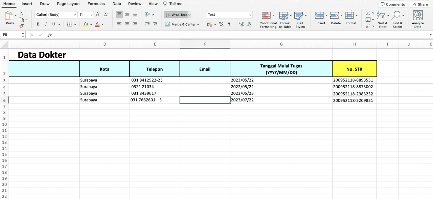Open the View tab

point(153,4)
